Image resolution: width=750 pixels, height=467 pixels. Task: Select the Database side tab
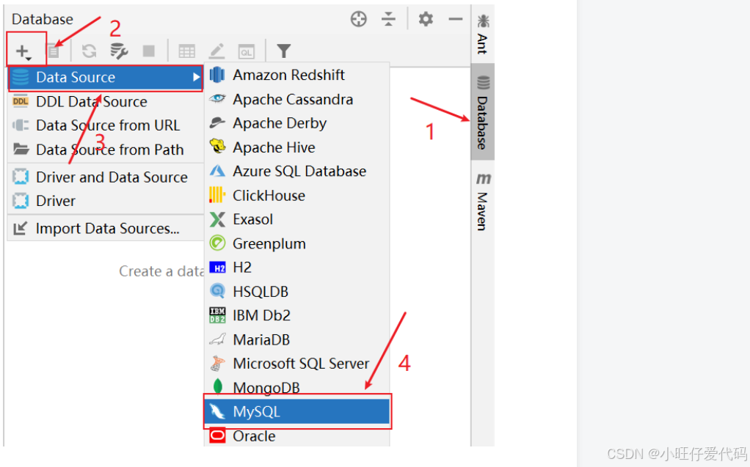[483, 112]
